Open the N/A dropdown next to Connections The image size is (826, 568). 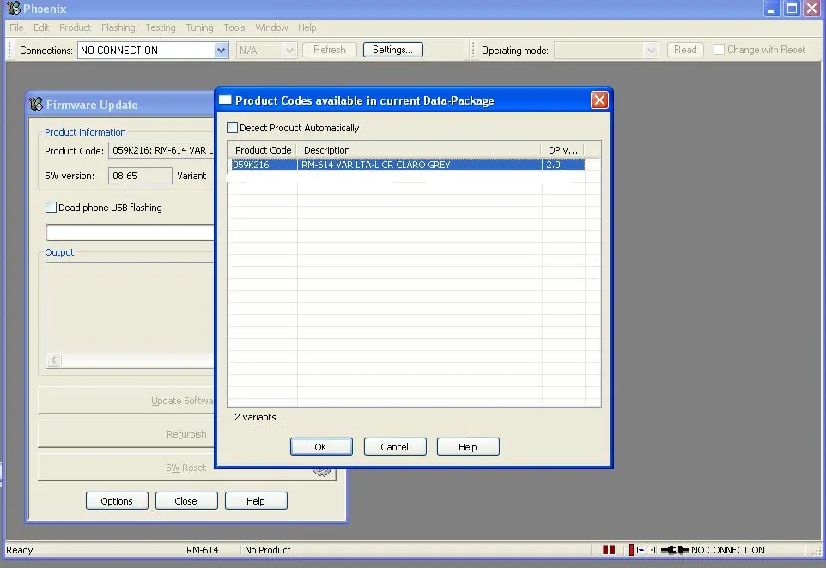(289, 51)
